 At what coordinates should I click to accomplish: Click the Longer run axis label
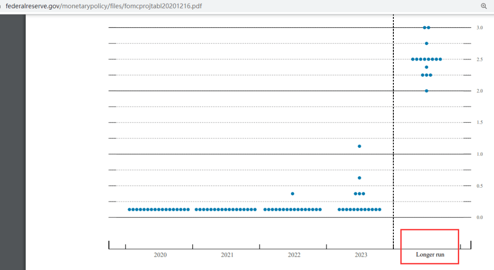430,254
